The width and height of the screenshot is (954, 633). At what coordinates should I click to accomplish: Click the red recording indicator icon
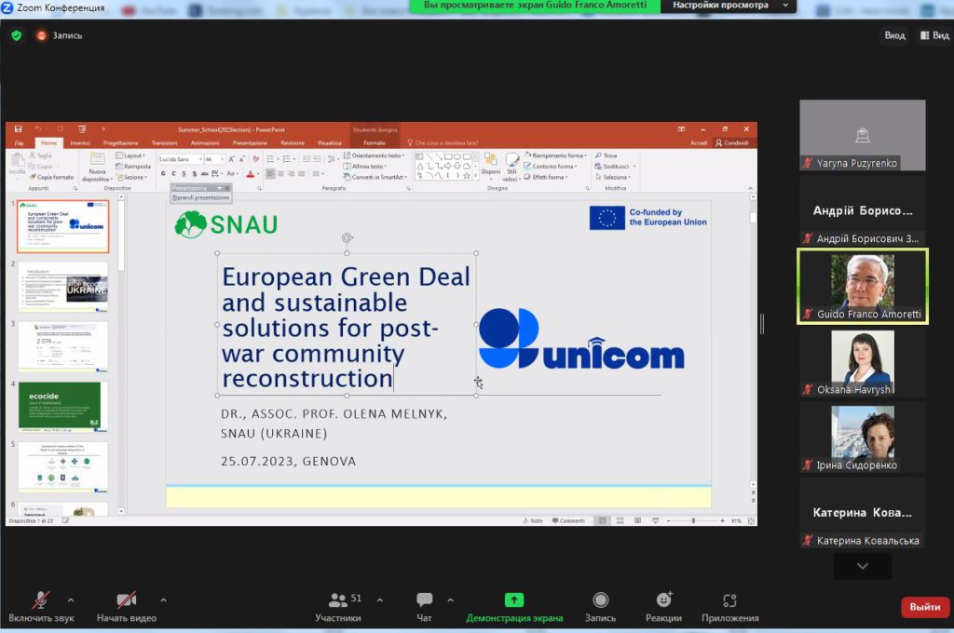[x=42, y=35]
